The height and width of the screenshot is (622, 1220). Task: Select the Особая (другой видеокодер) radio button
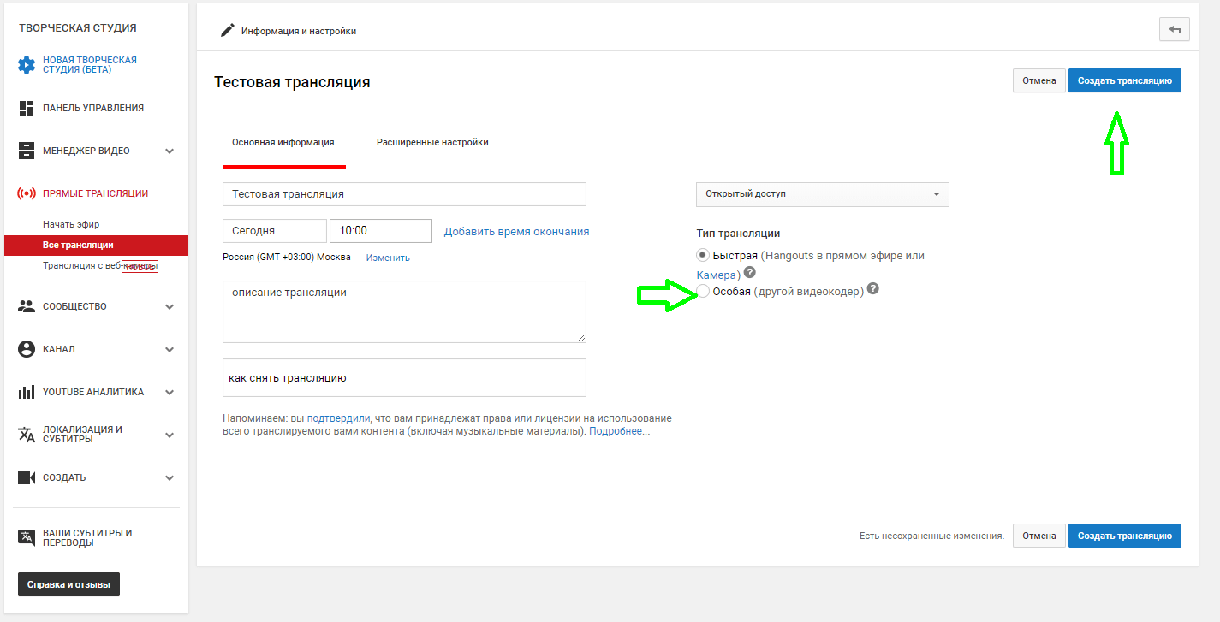703,292
